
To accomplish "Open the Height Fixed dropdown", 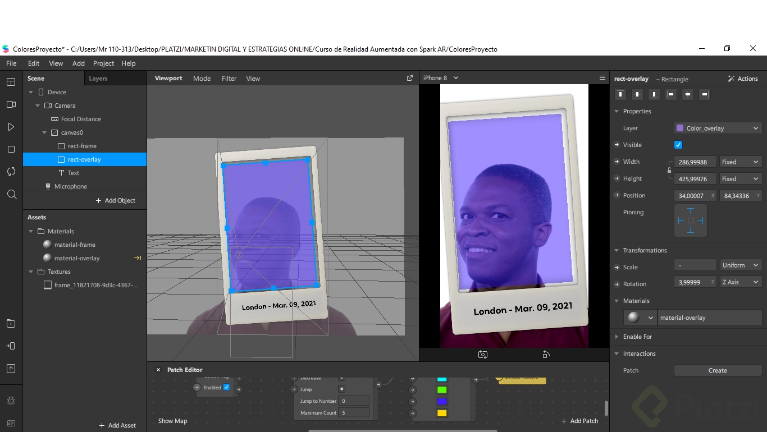I will [741, 178].
